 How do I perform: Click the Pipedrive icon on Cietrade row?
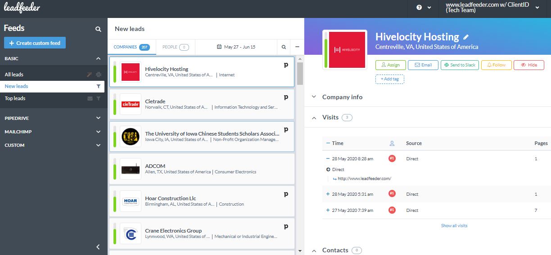[286, 97]
